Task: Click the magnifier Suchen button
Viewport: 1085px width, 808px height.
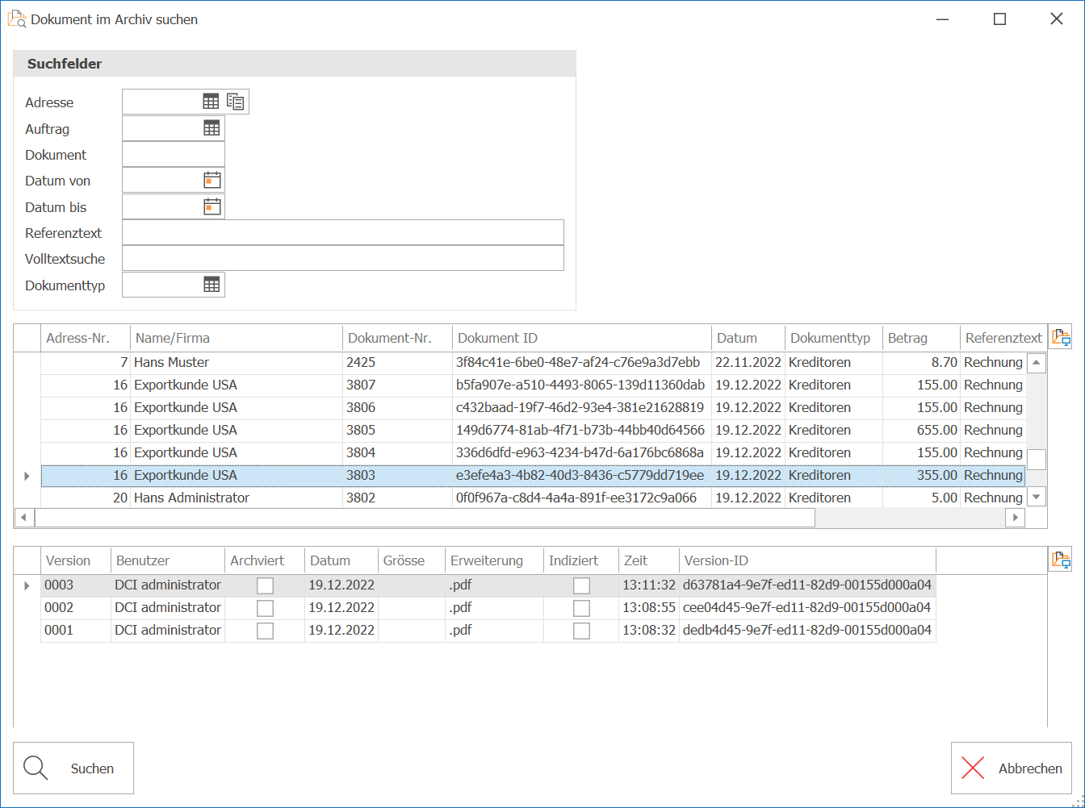Action: pyautogui.click(x=73, y=768)
